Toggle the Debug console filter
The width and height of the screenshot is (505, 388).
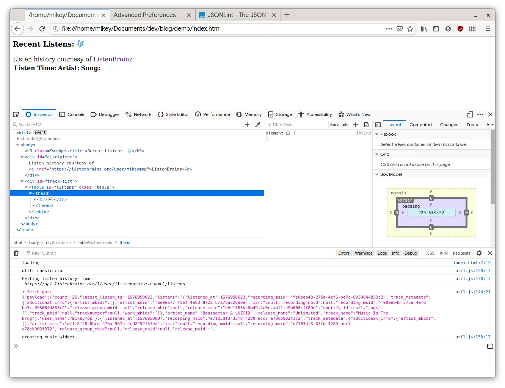(411, 253)
